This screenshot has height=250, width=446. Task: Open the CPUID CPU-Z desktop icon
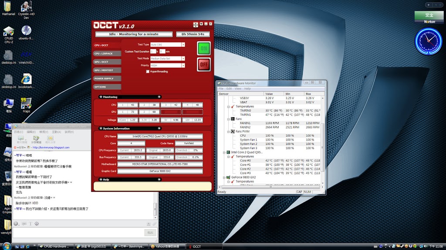pos(9,35)
